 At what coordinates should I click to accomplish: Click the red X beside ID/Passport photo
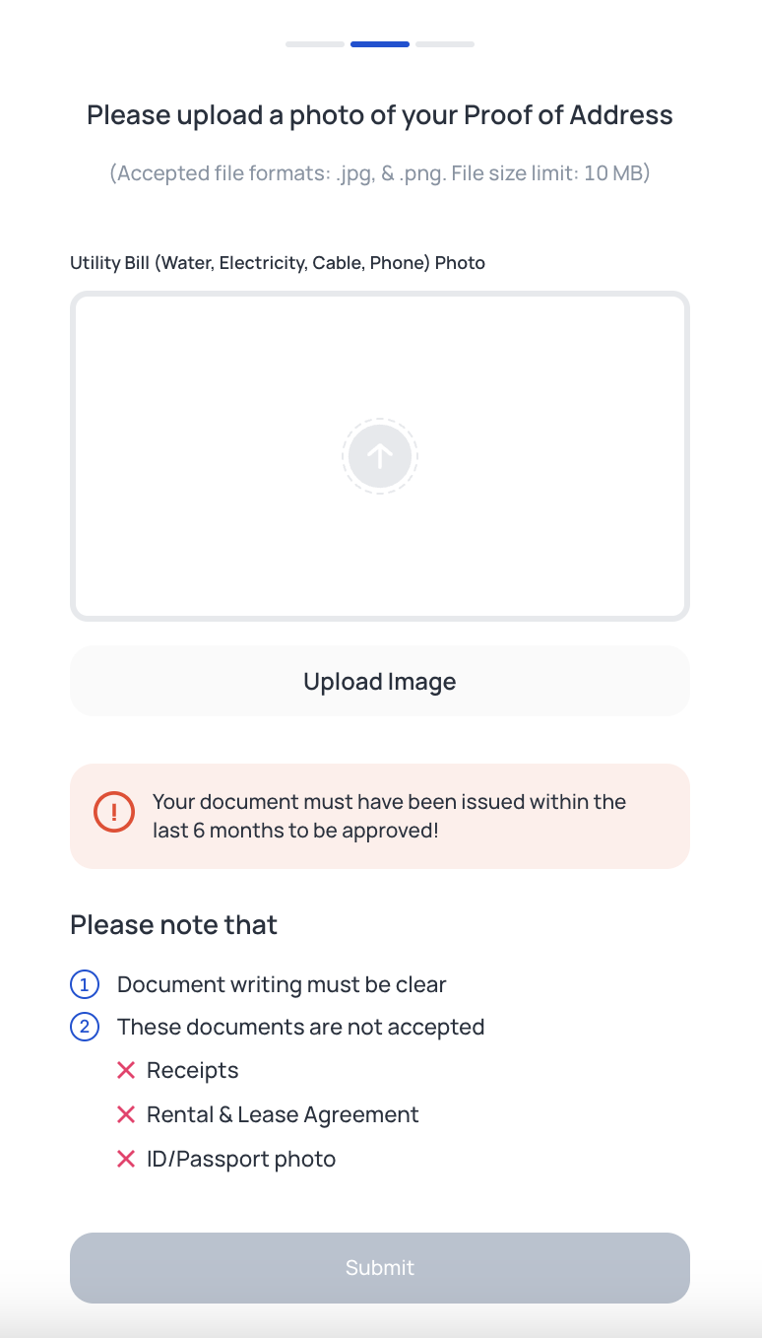[x=126, y=1159]
